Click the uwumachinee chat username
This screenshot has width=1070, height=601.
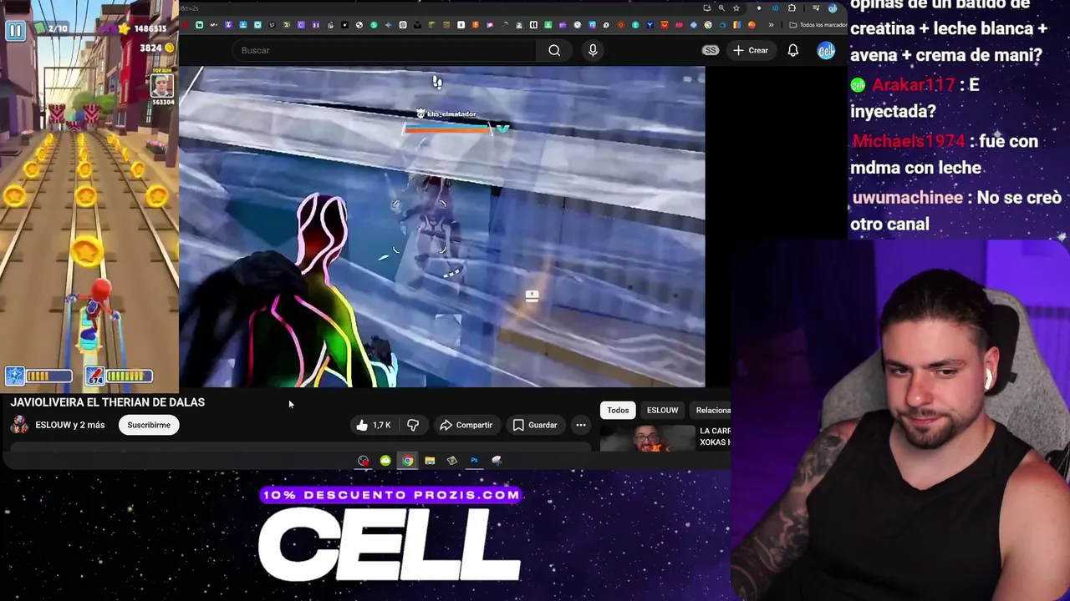click(x=907, y=198)
